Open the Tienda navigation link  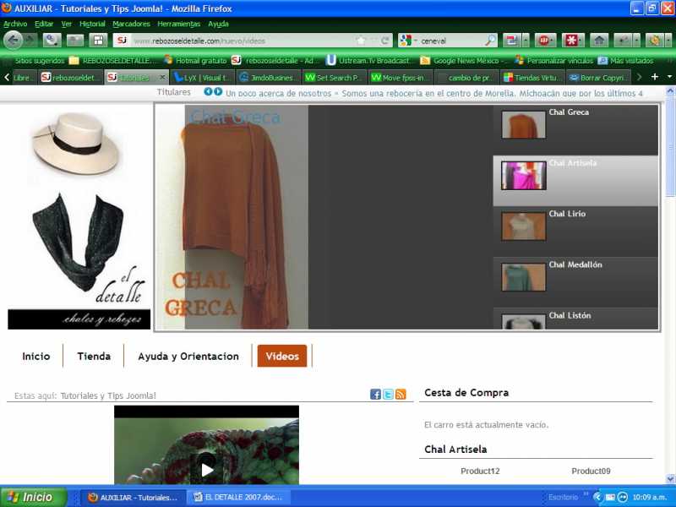tap(94, 356)
